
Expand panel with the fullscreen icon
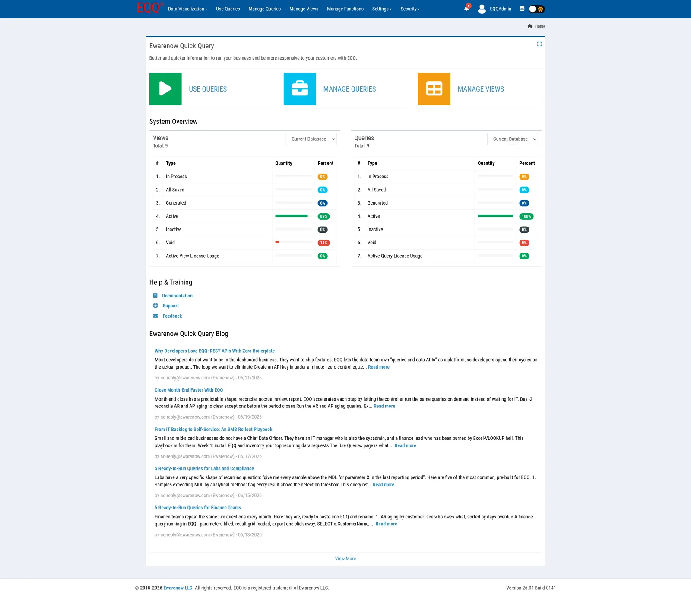point(539,44)
